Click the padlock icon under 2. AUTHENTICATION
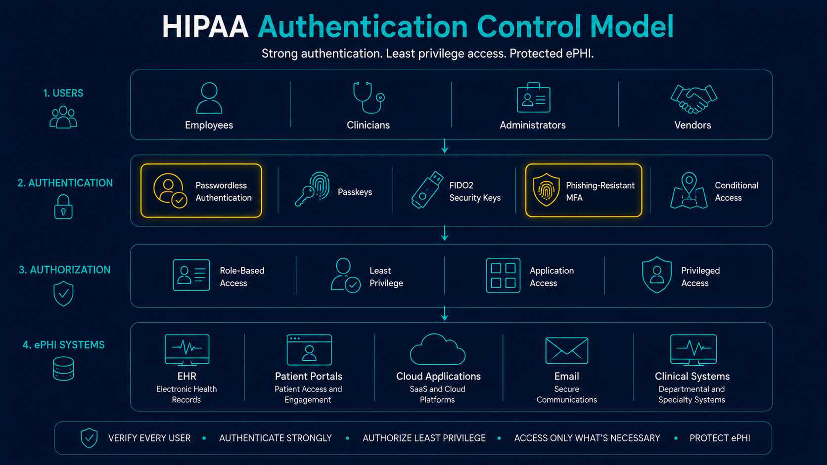This screenshot has height=465, width=827. click(x=63, y=207)
